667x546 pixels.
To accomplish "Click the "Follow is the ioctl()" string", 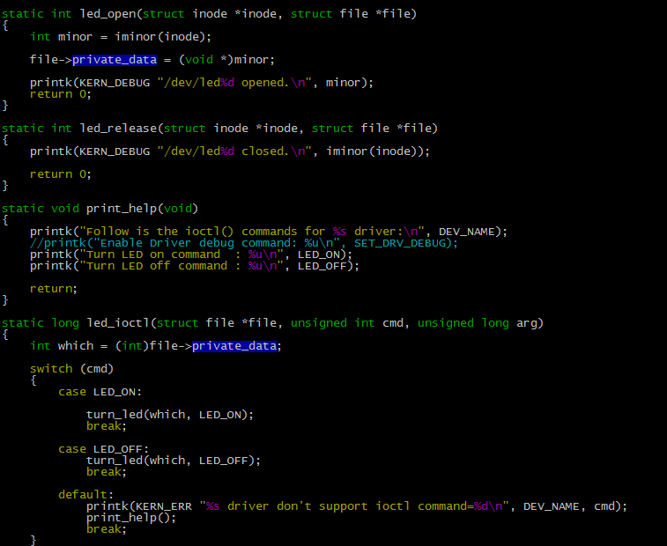I will click(252, 232).
